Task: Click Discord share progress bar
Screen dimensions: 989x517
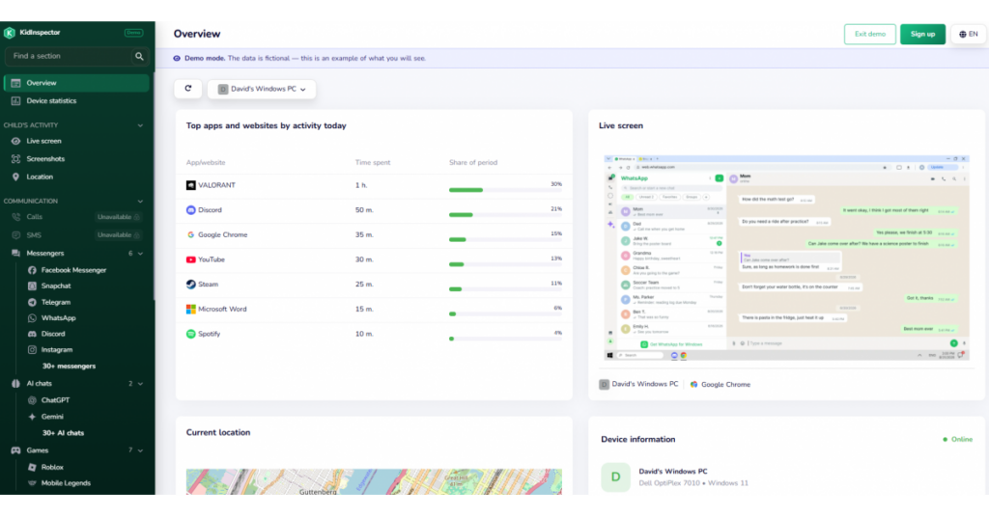Action: click(x=505, y=215)
